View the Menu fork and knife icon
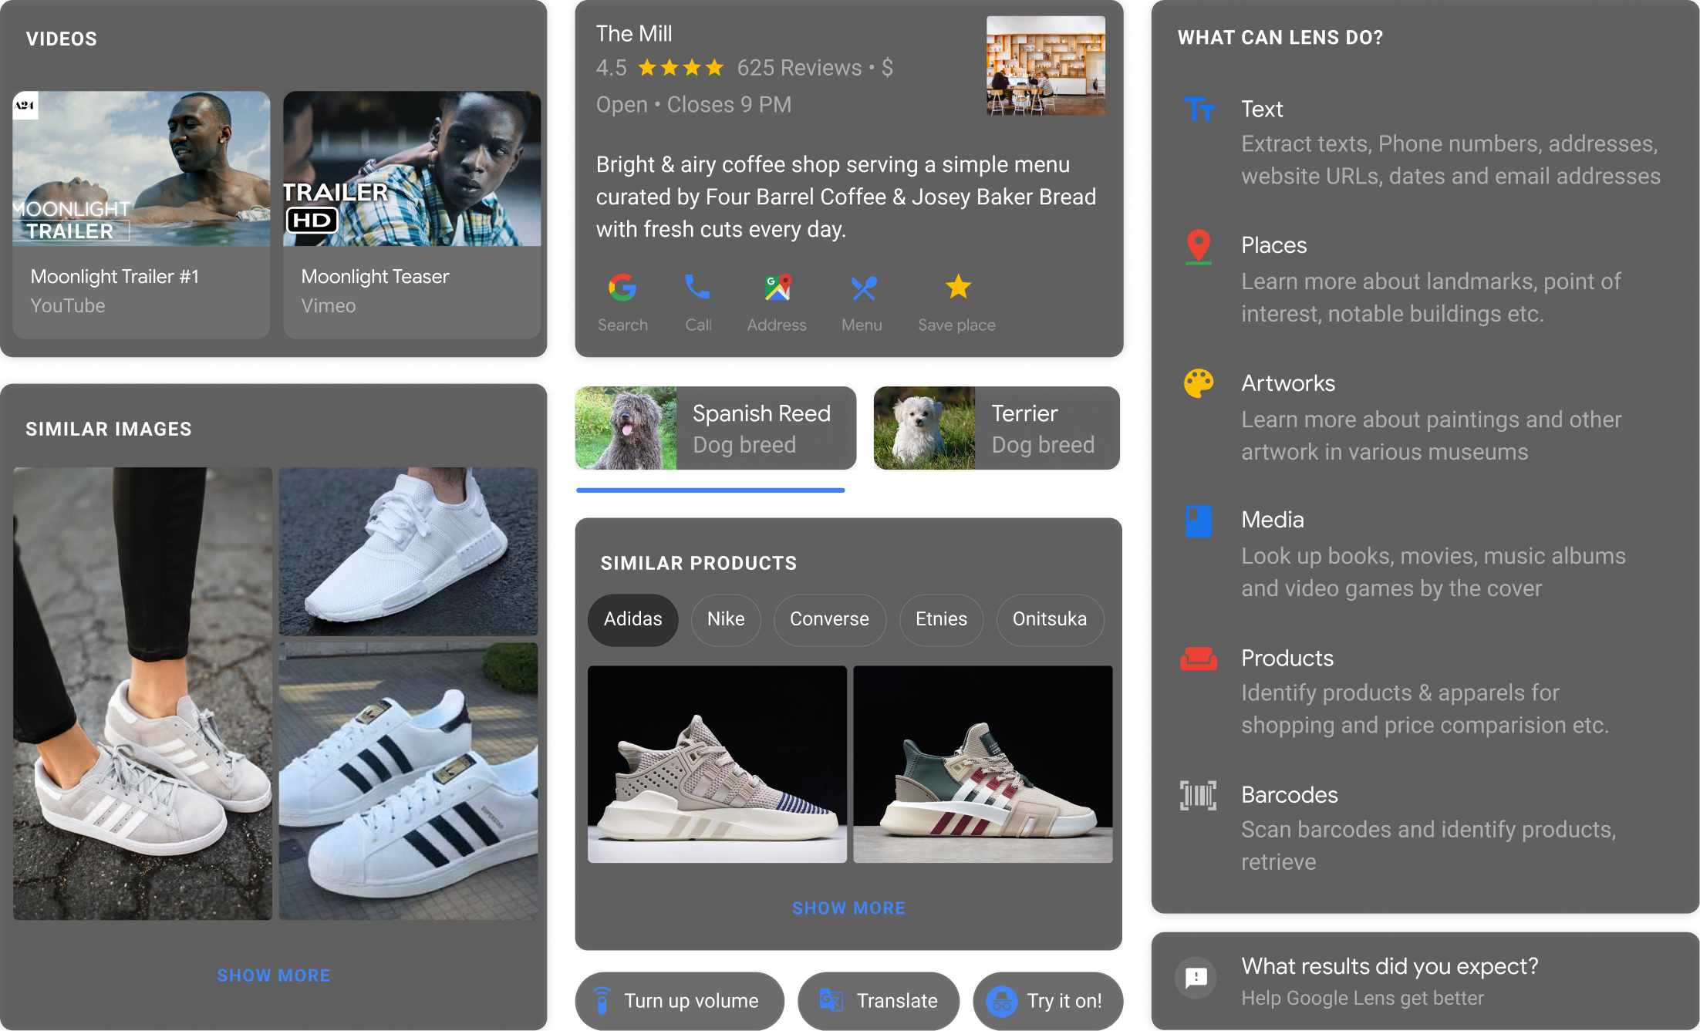Screen dimensions: 1700x1031 864,288
